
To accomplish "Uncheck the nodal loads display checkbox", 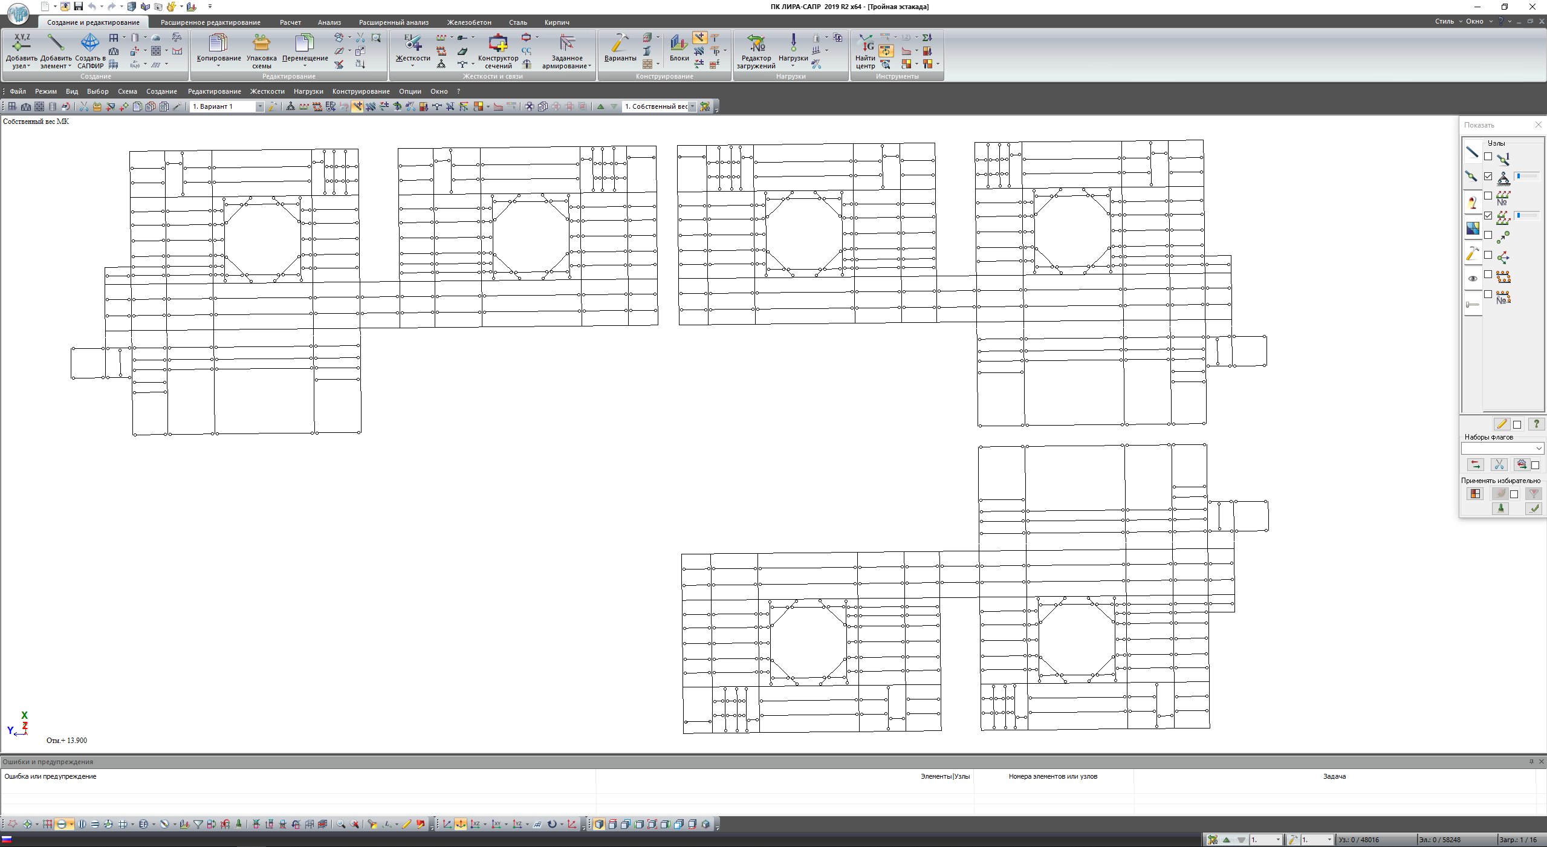I will point(1488,216).
